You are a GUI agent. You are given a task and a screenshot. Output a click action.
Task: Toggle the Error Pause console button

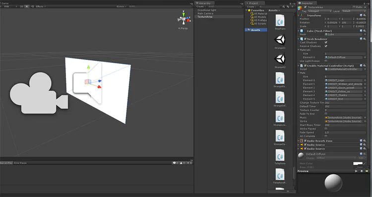(x=20, y=163)
